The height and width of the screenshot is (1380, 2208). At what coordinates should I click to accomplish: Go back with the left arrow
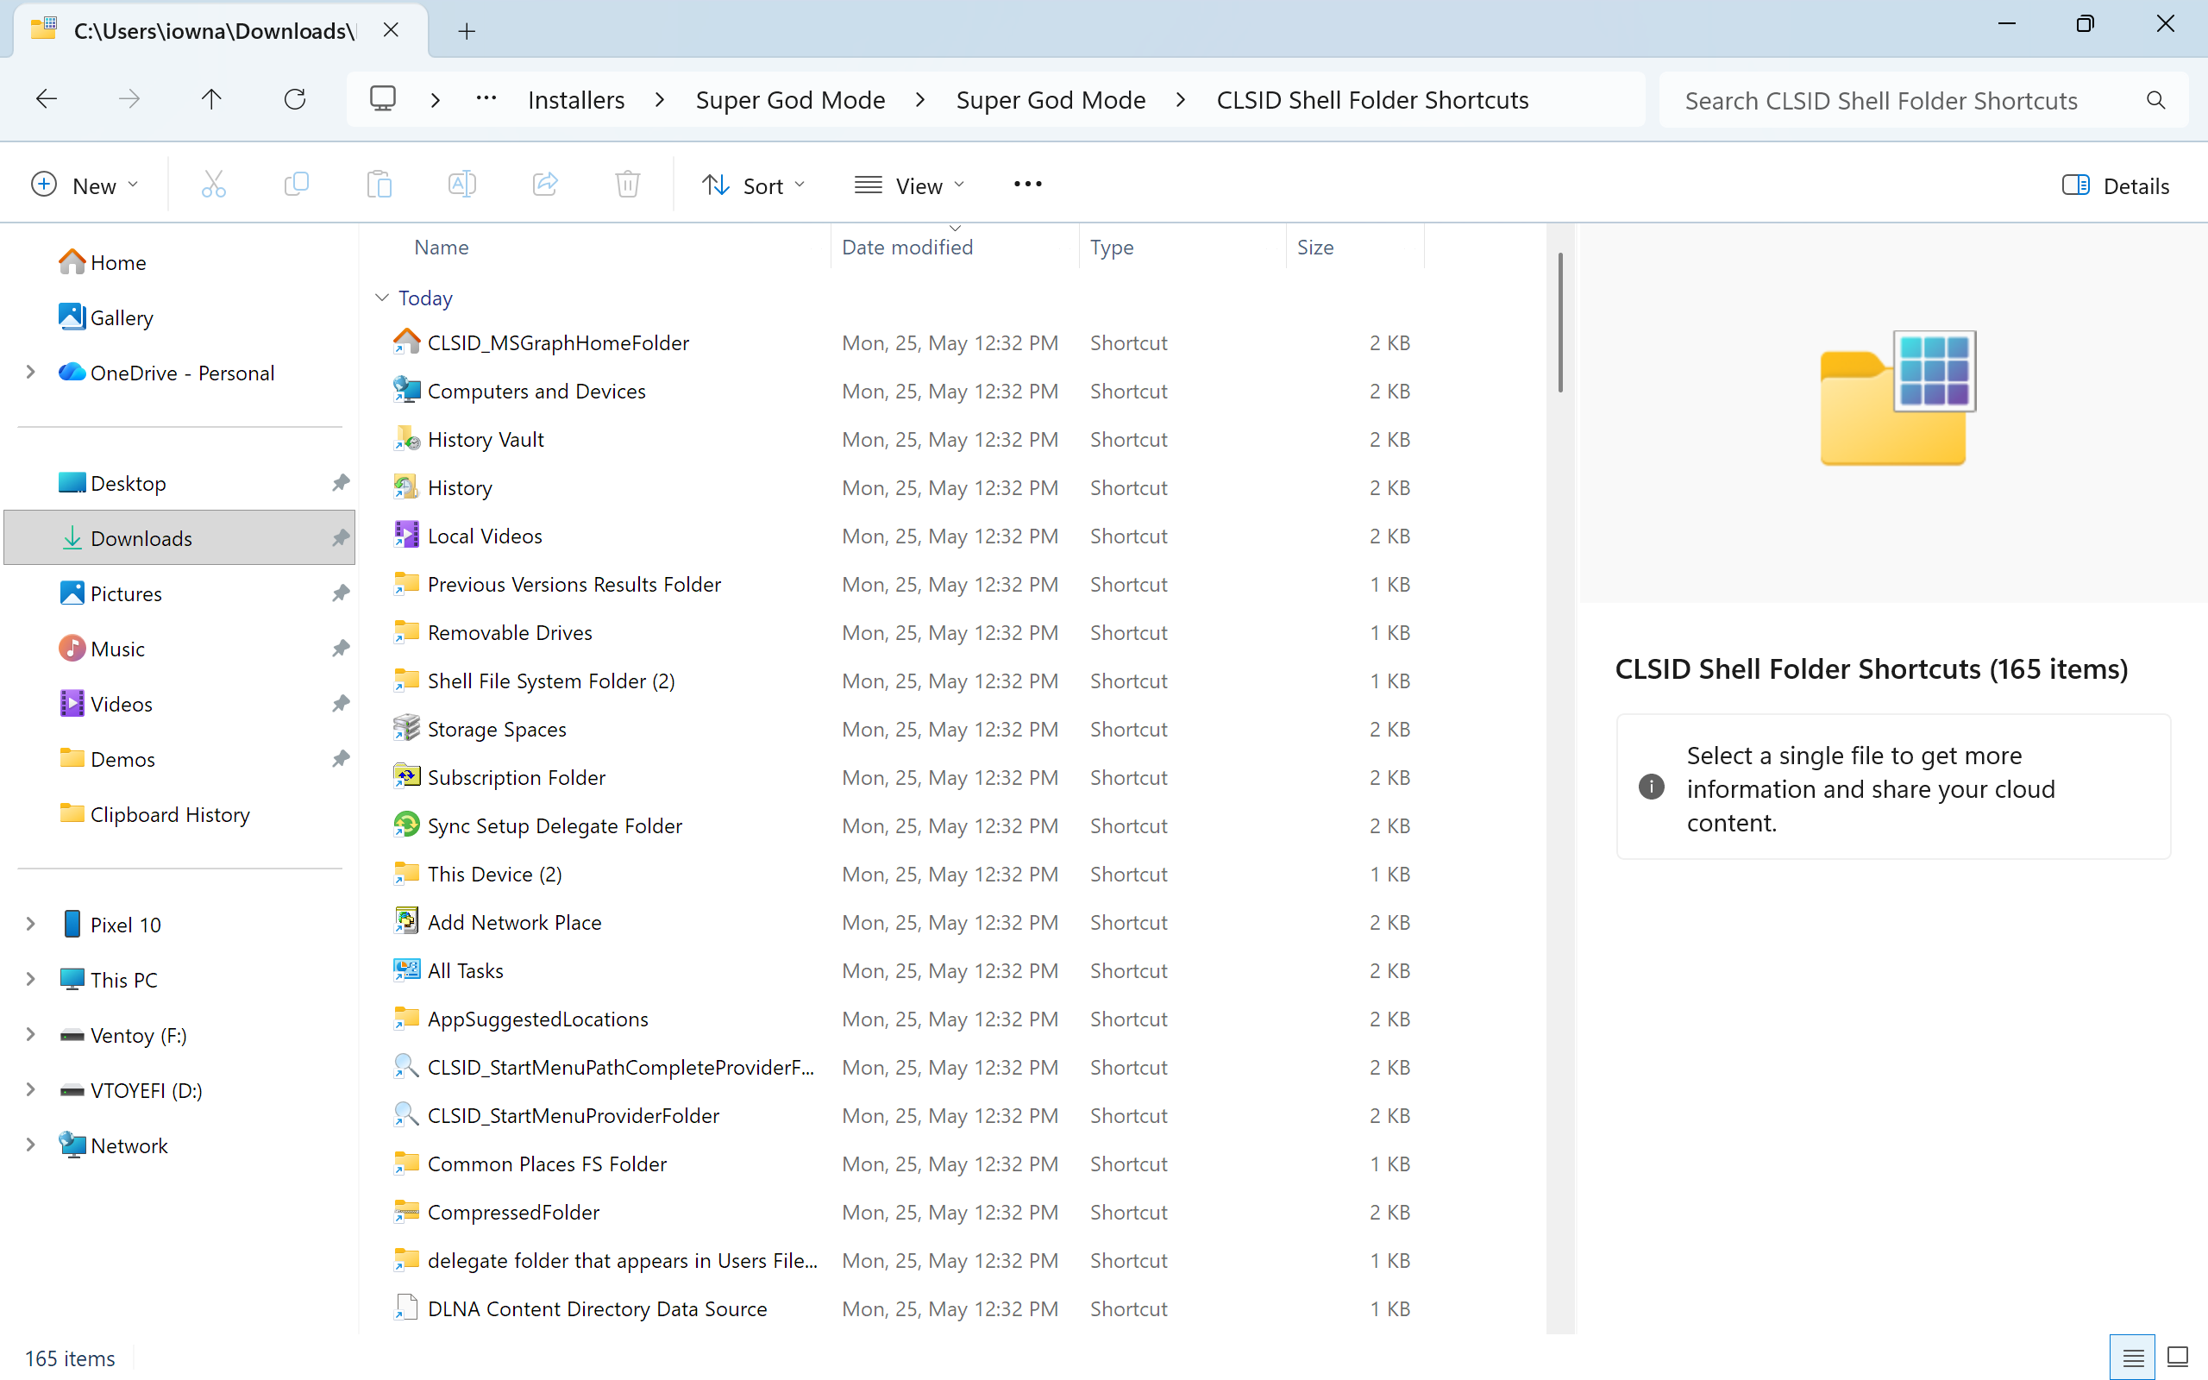coord(47,98)
